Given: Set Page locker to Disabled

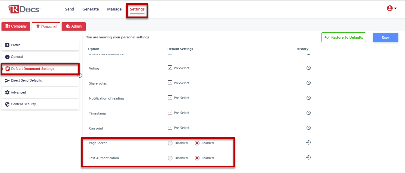Looking at the screenshot, I should pyautogui.click(x=170, y=143).
